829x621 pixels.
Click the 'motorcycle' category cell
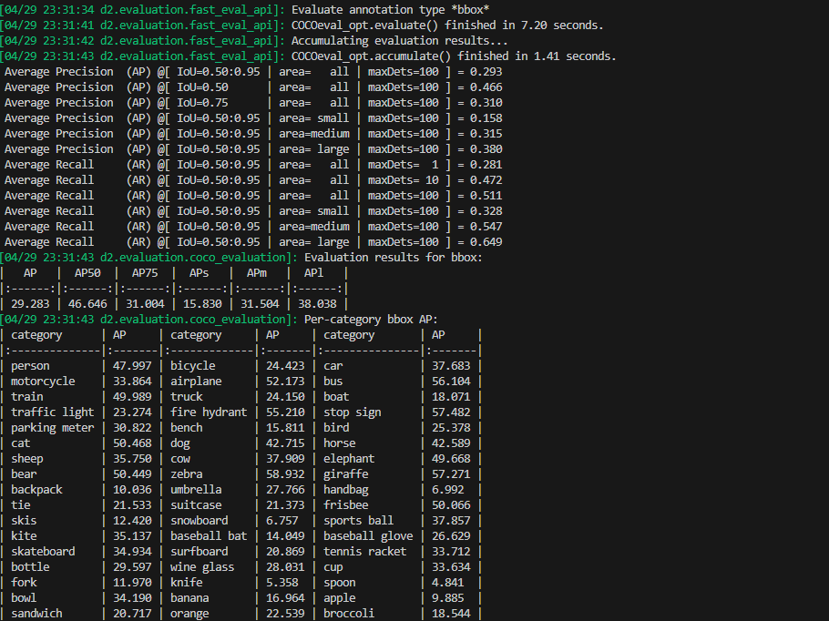pos(43,381)
